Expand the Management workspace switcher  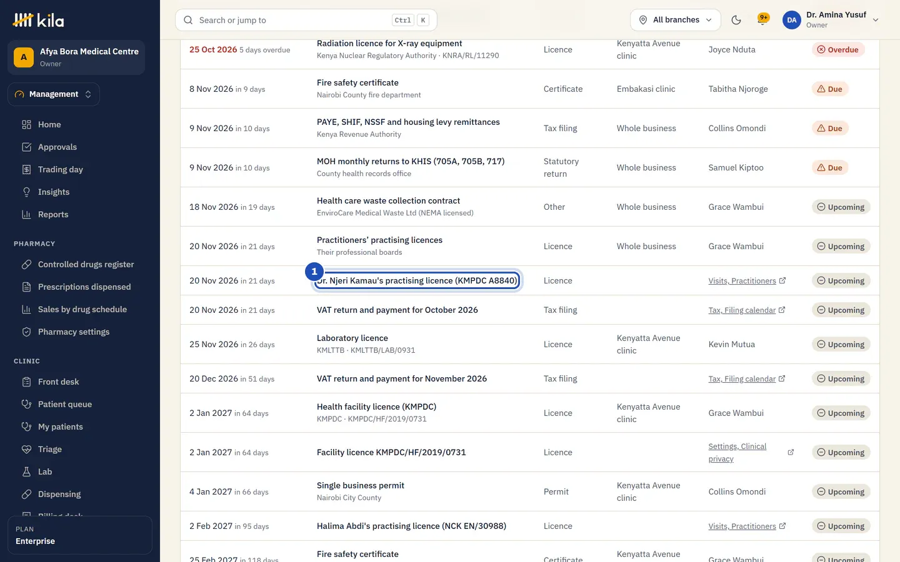tap(54, 94)
